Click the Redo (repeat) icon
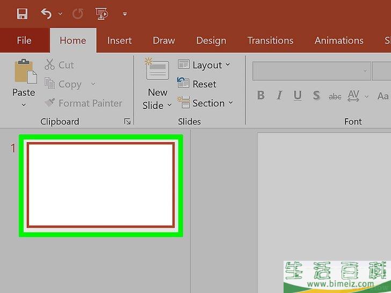 (78, 14)
